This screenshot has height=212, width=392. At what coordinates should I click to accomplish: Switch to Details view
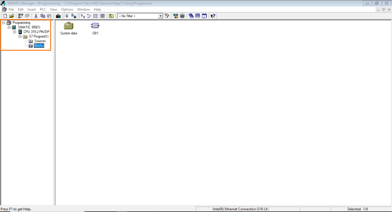click(102, 16)
